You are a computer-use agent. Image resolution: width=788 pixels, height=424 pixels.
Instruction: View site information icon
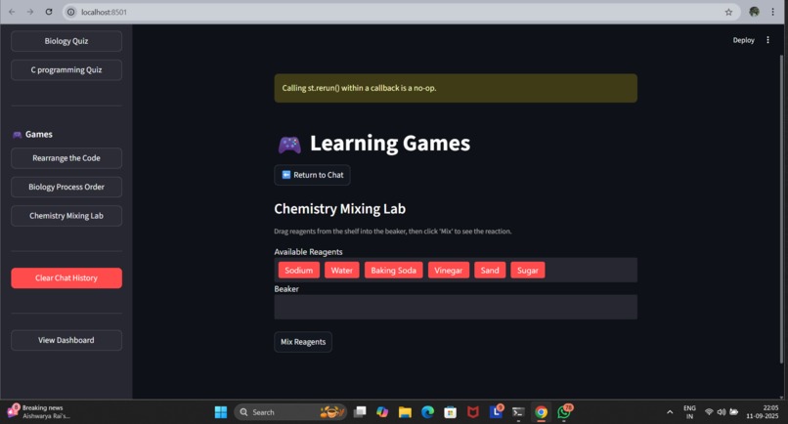pyautogui.click(x=71, y=12)
